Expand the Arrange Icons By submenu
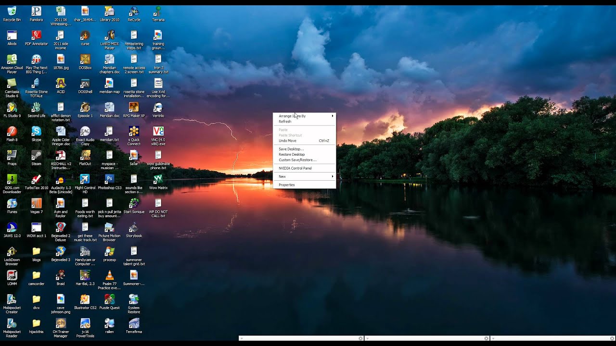This screenshot has width=616, height=346. (x=305, y=116)
